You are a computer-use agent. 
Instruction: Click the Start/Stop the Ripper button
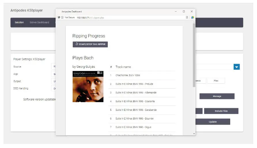click(x=90, y=44)
